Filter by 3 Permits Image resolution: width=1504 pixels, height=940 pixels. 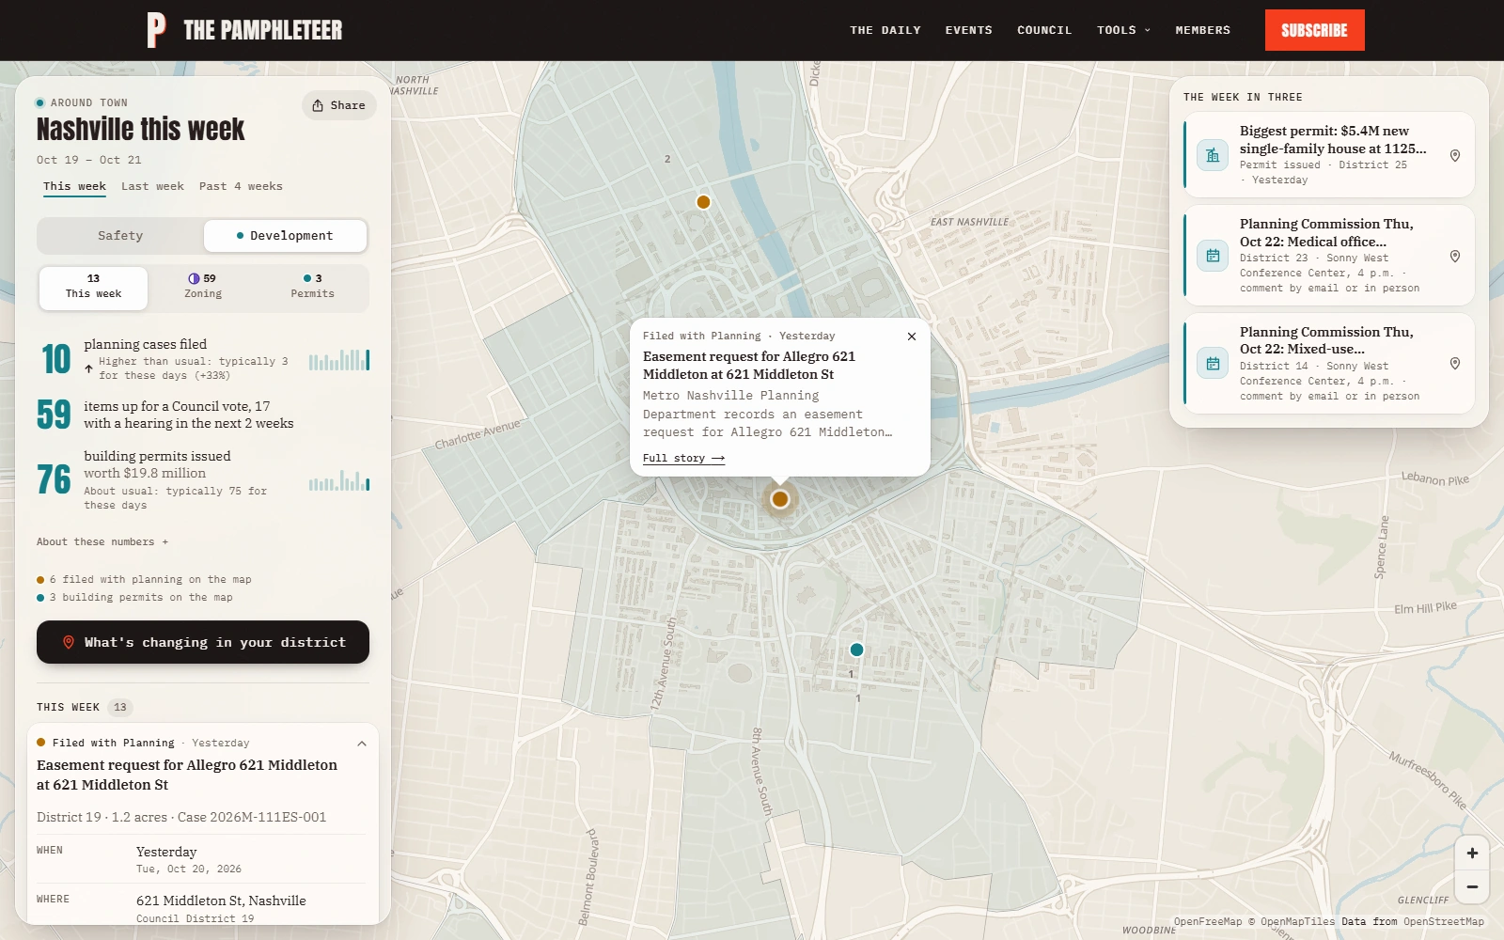pyautogui.click(x=313, y=288)
